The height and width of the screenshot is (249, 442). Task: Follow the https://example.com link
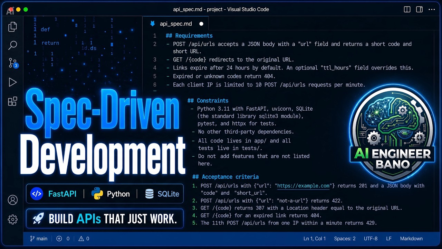coord(304,186)
